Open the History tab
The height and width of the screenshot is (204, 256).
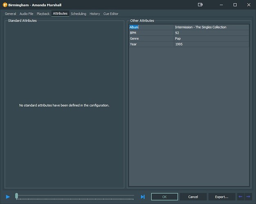(x=95, y=14)
